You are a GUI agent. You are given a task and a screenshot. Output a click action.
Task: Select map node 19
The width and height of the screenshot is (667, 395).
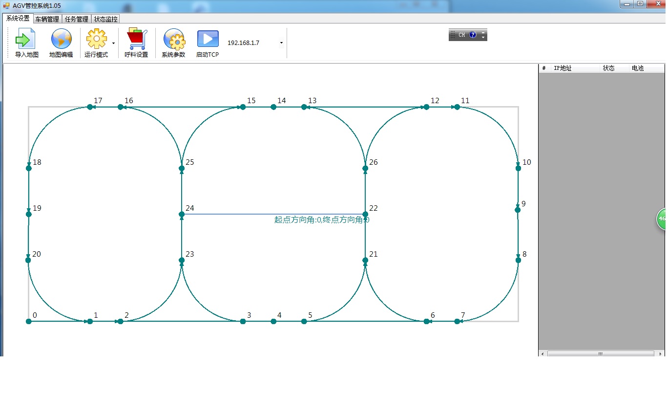[x=28, y=214]
